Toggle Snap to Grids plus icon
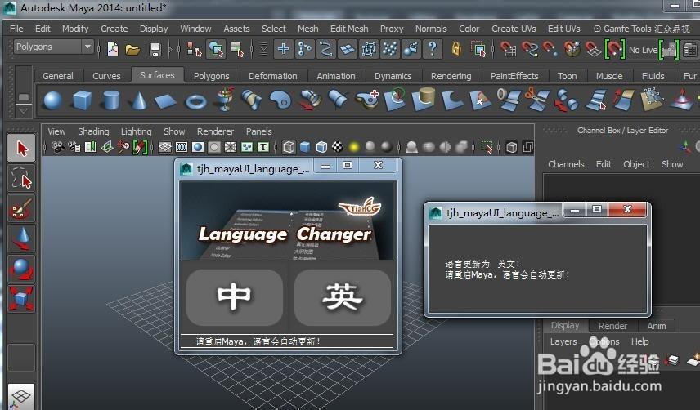The width and height of the screenshot is (700, 410). pos(283,48)
